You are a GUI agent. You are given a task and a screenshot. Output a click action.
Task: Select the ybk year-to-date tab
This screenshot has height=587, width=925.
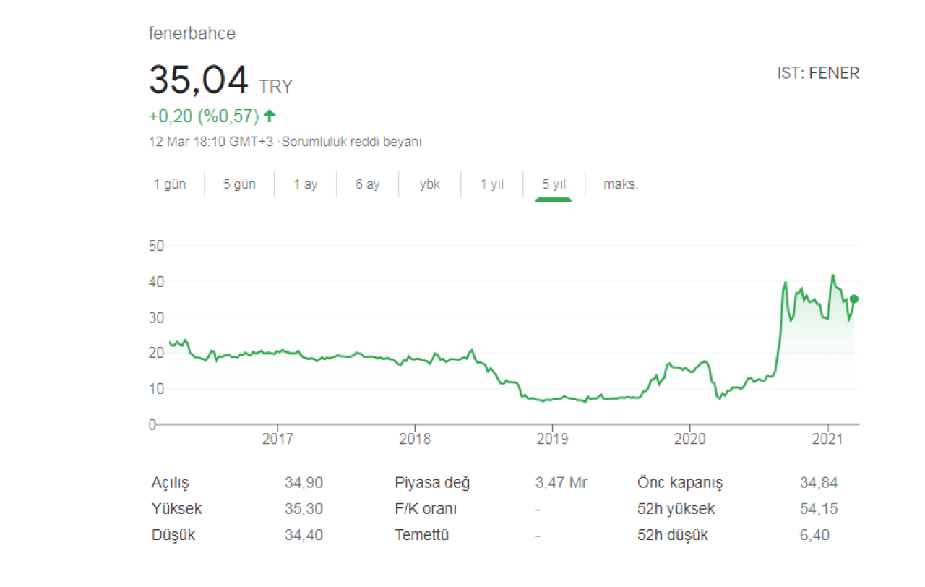point(430,184)
